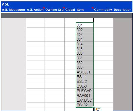Select the Owning Org column header

[54, 10]
